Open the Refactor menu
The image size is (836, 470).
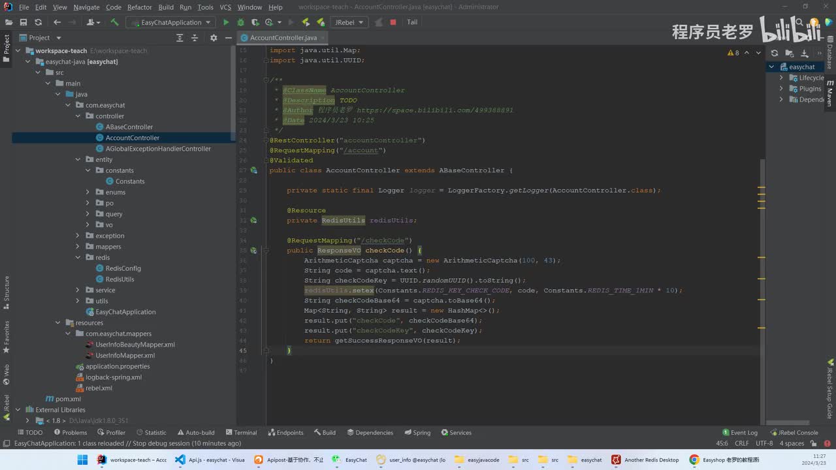point(139,7)
